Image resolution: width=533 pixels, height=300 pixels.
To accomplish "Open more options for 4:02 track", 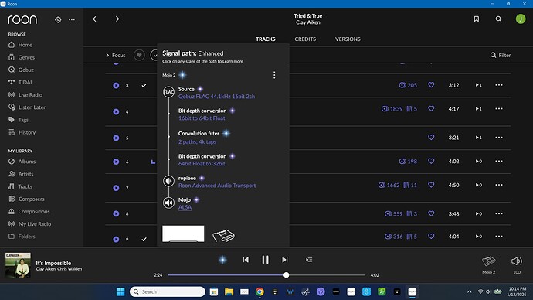I will click(499, 161).
